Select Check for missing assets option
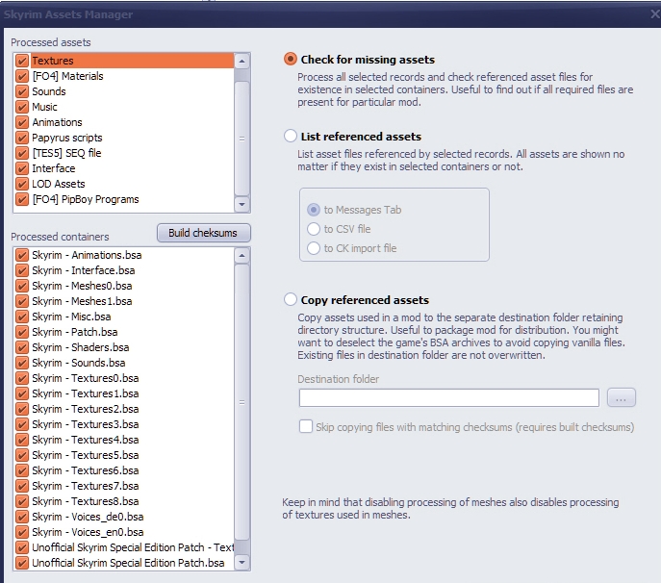661x583 pixels. coord(291,60)
